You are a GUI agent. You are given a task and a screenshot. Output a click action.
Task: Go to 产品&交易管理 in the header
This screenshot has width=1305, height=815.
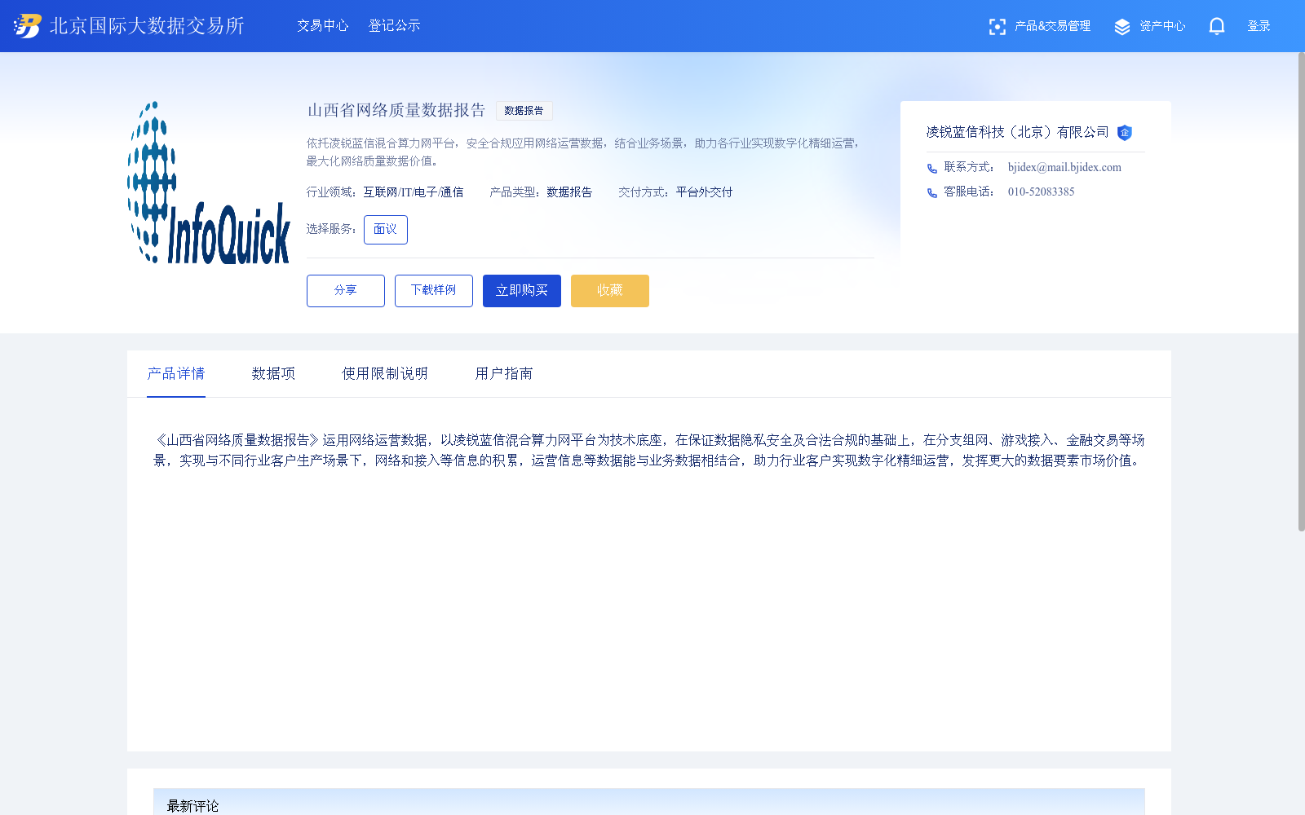pyautogui.click(x=1052, y=26)
